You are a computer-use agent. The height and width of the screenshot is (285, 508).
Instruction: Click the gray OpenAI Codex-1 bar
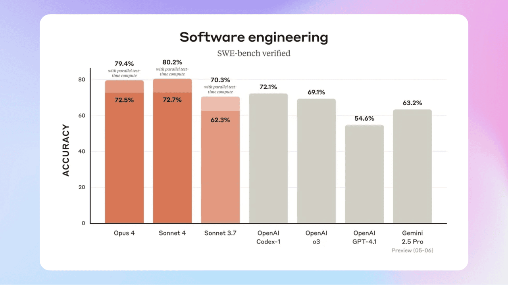coord(268,158)
